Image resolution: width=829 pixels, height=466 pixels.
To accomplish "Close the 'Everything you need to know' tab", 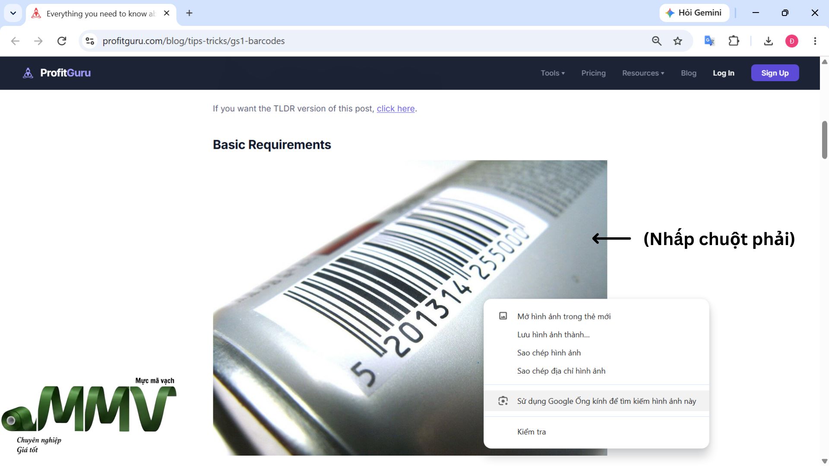I will point(167,13).
